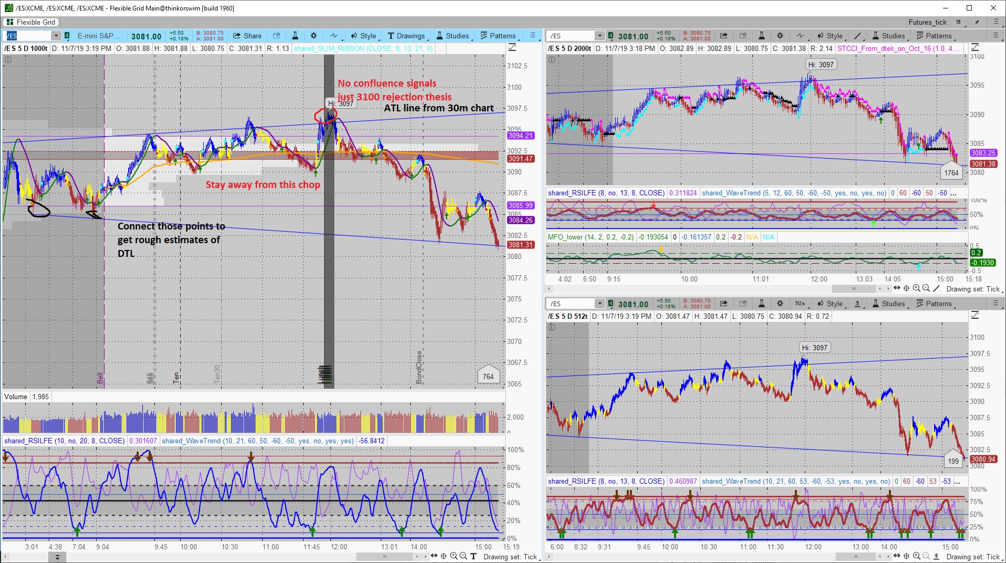The width and height of the screenshot is (1006, 563).
Task: Open Edit studies flask in bottom-right chart
Action: (x=761, y=304)
